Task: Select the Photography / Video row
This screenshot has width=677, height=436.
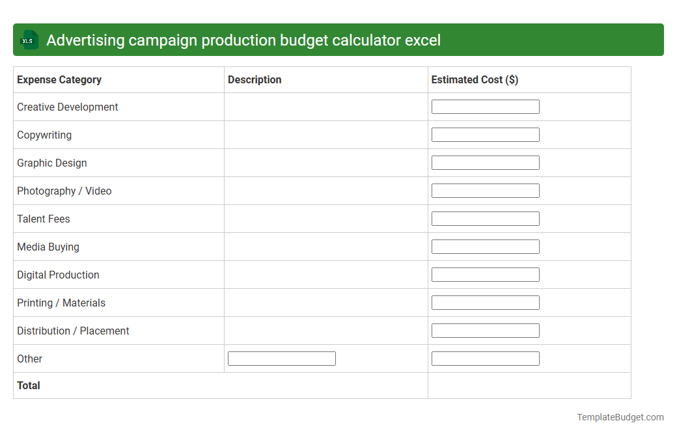Action: [x=64, y=191]
